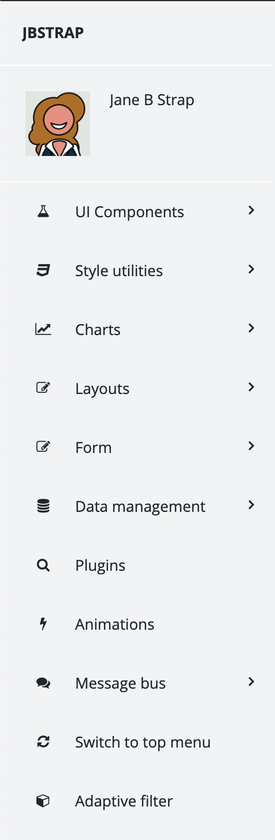Screen dimensions: 275x840
Task: Click the speech bubbles icon beside Message bus
Action: pos(43,683)
